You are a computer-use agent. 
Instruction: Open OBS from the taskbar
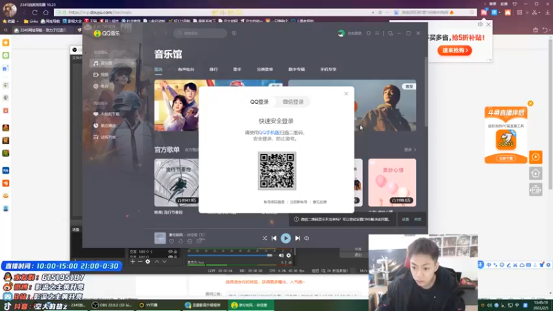click(x=112, y=305)
